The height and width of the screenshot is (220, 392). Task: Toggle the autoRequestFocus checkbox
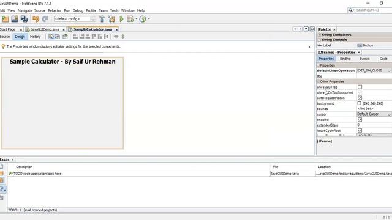pos(360,98)
